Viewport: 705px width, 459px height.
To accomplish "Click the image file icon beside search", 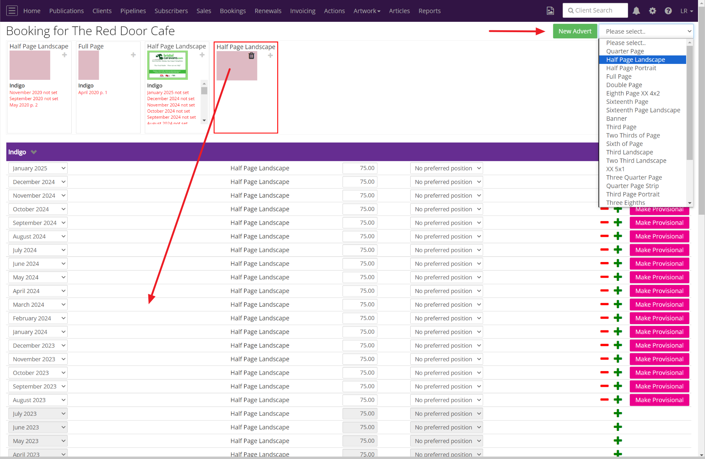I will [550, 11].
